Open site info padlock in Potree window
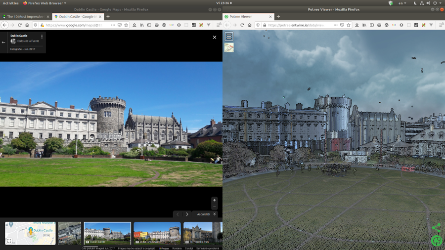Image resolution: width=445 pixels, height=250 pixels. pos(265,25)
